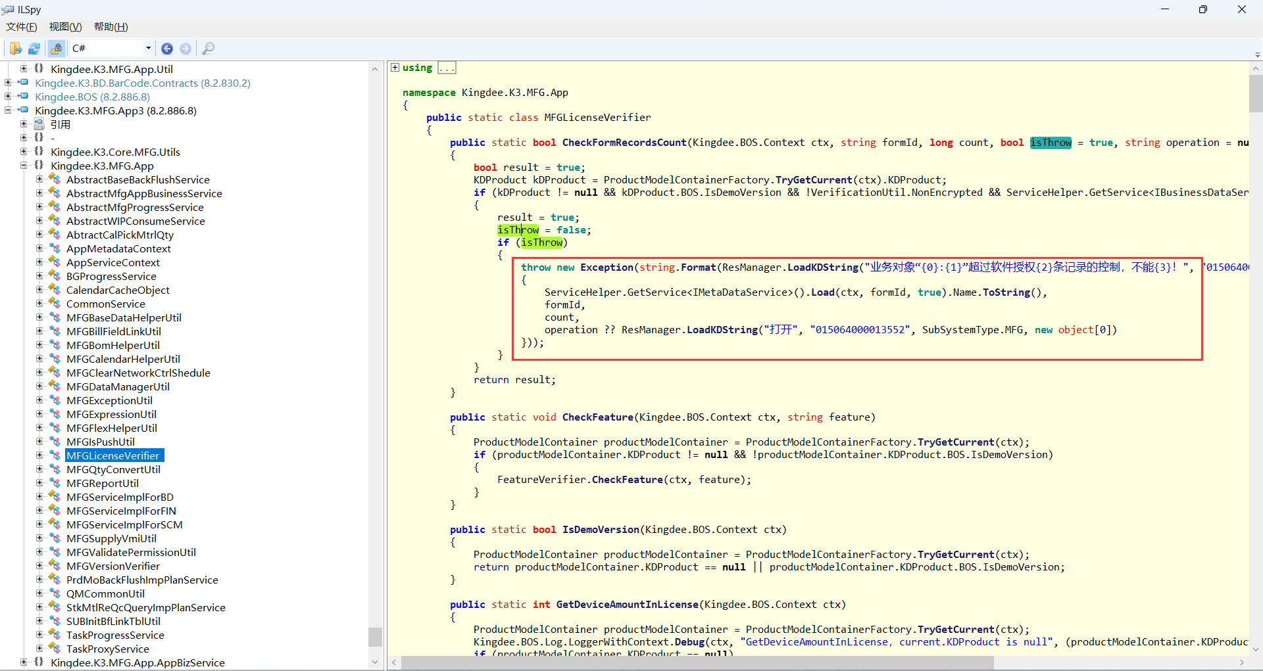Click the MFGVersionVerifier class icon
Viewport: 1263px width, 671px height.
(55, 566)
